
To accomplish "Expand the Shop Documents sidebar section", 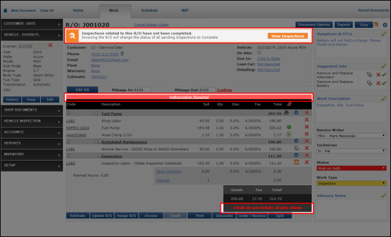I will [x=32, y=110].
